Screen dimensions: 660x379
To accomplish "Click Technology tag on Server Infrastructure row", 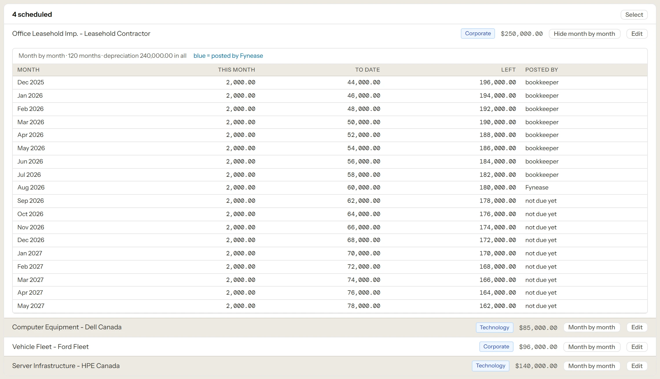I will coord(491,366).
